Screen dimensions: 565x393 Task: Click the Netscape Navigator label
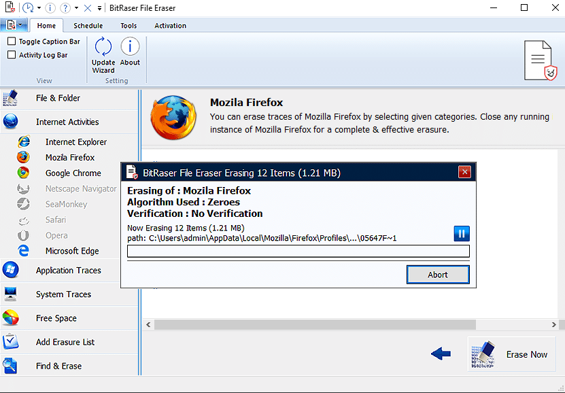tap(81, 189)
